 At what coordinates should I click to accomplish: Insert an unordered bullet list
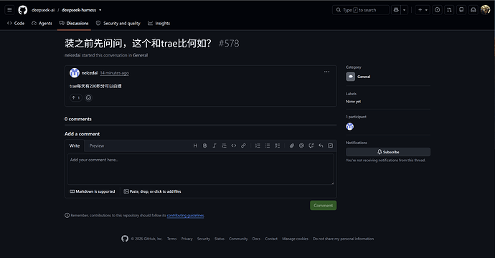(x=268, y=145)
